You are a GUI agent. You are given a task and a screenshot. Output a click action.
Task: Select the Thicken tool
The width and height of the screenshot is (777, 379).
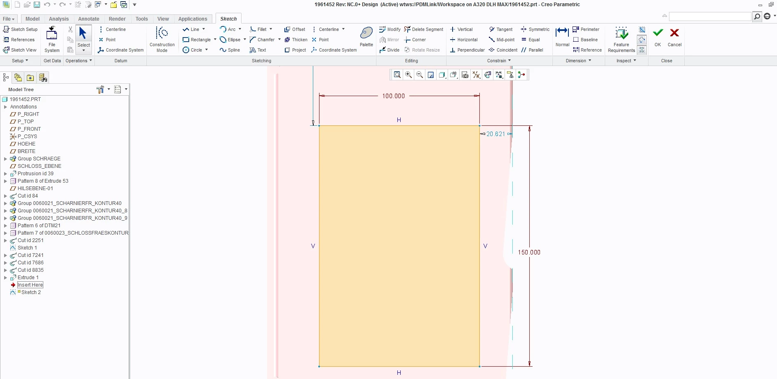(296, 40)
